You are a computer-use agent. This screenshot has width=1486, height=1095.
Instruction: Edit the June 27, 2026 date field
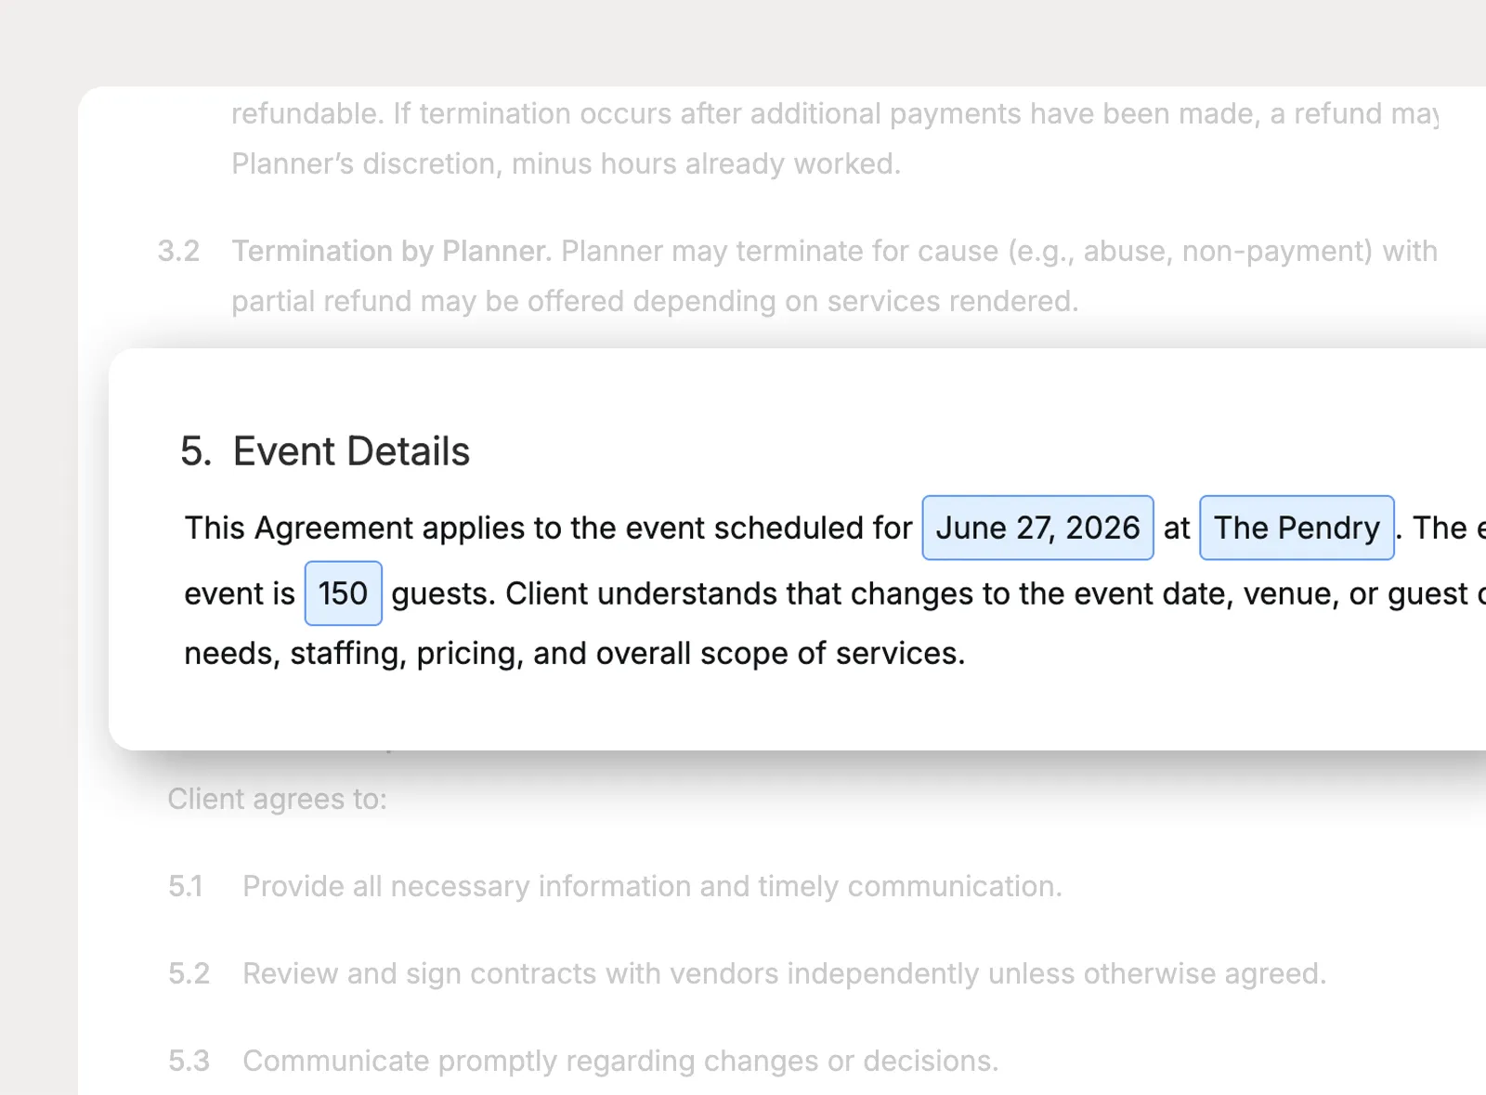point(1037,528)
